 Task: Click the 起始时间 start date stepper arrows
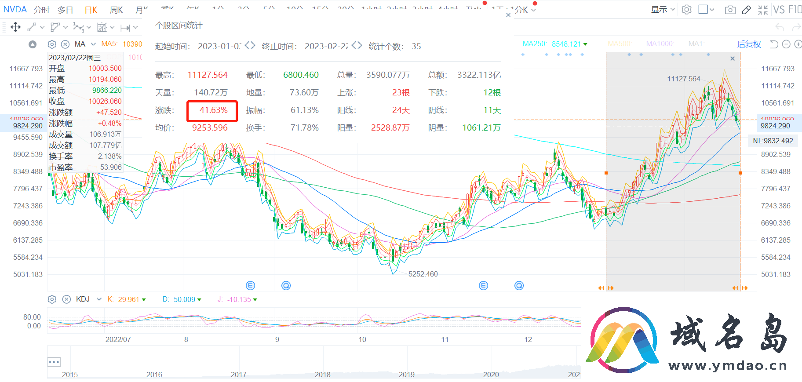click(250, 46)
